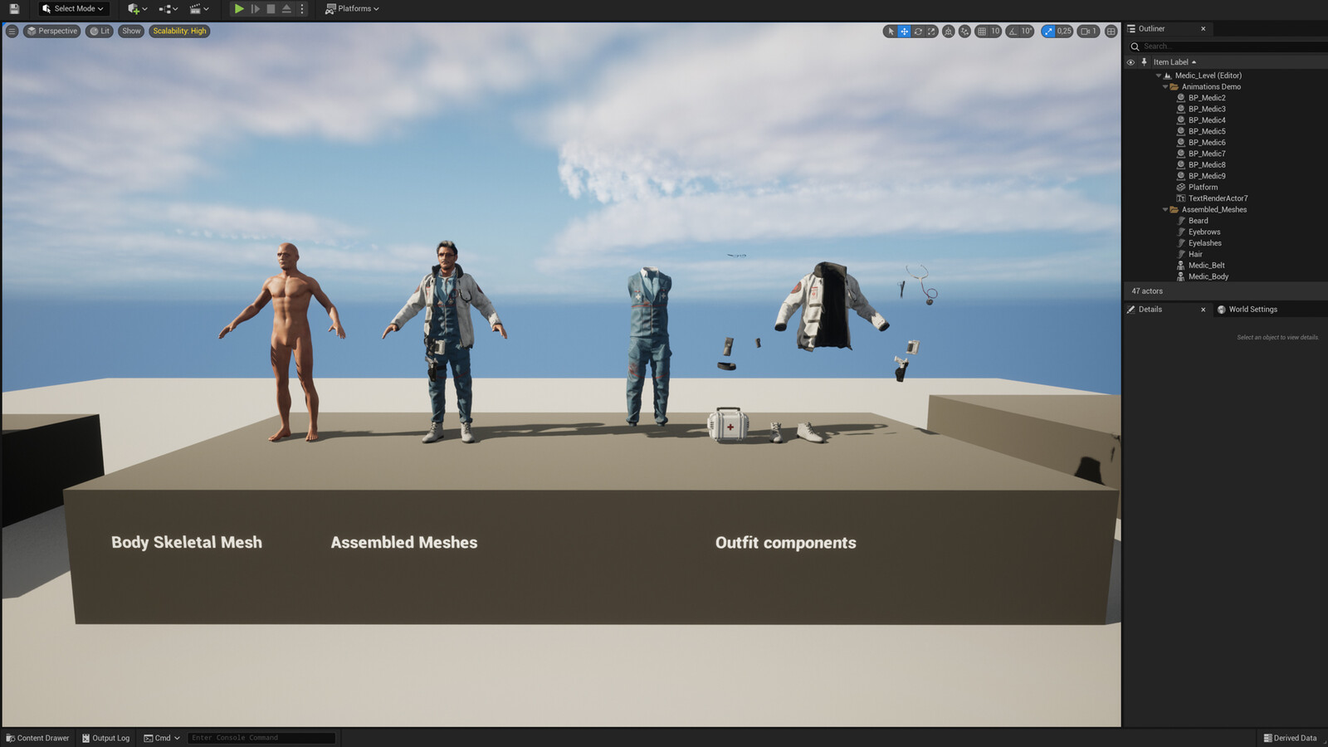This screenshot has width=1328, height=747.
Task: Open the Output Log
Action: coord(105,738)
